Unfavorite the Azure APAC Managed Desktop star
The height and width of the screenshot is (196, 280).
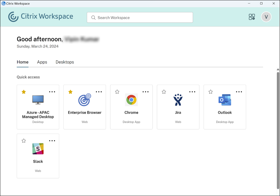point(24,92)
